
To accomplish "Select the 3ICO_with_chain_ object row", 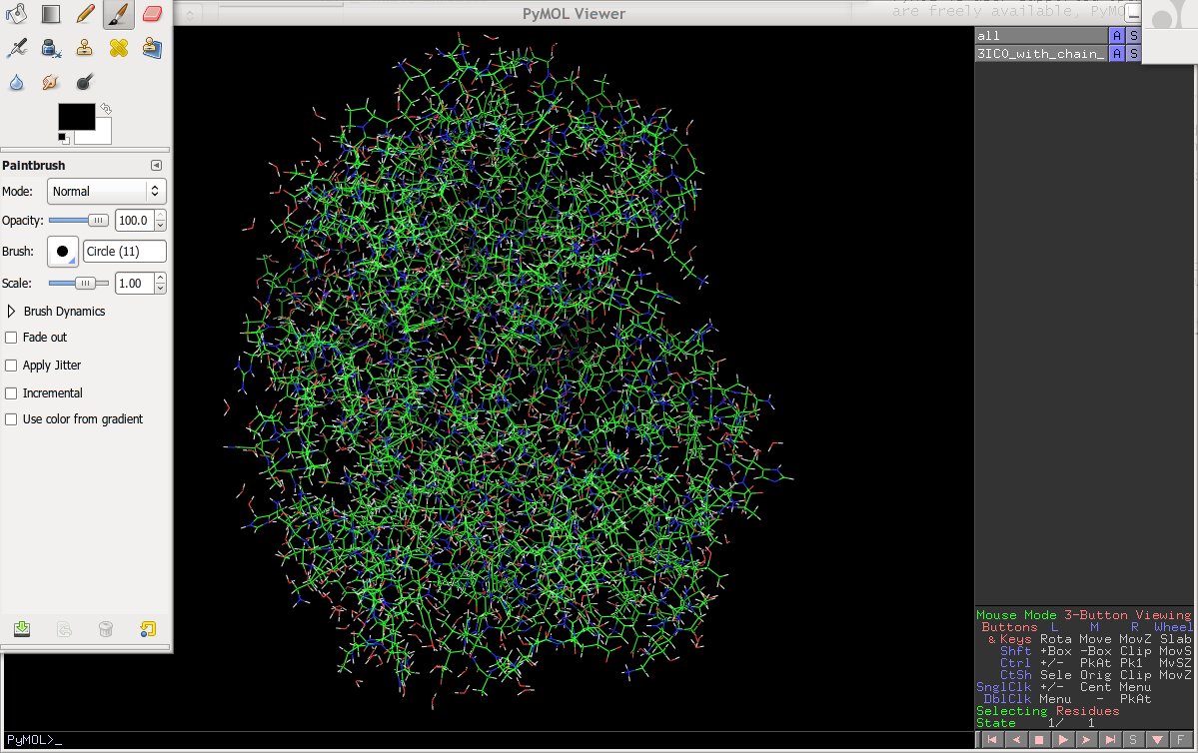I will tap(1041, 54).
